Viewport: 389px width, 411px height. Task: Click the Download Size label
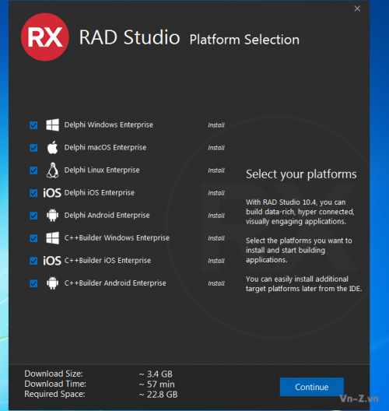point(54,374)
